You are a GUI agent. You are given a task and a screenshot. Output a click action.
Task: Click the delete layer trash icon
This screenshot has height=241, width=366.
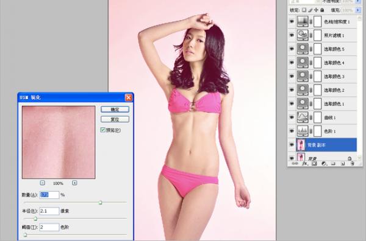click(353, 164)
